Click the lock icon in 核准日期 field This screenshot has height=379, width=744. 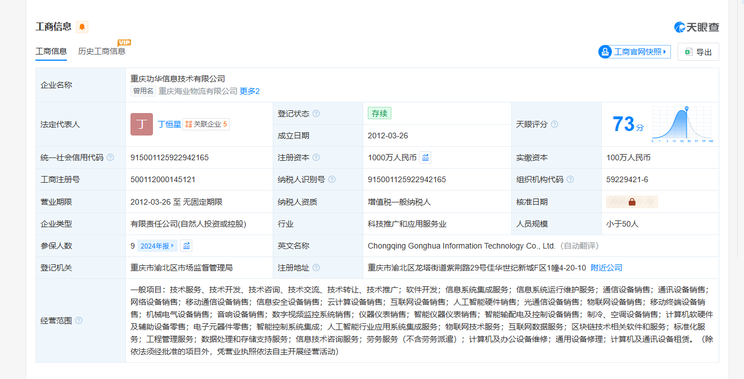click(632, 202)
